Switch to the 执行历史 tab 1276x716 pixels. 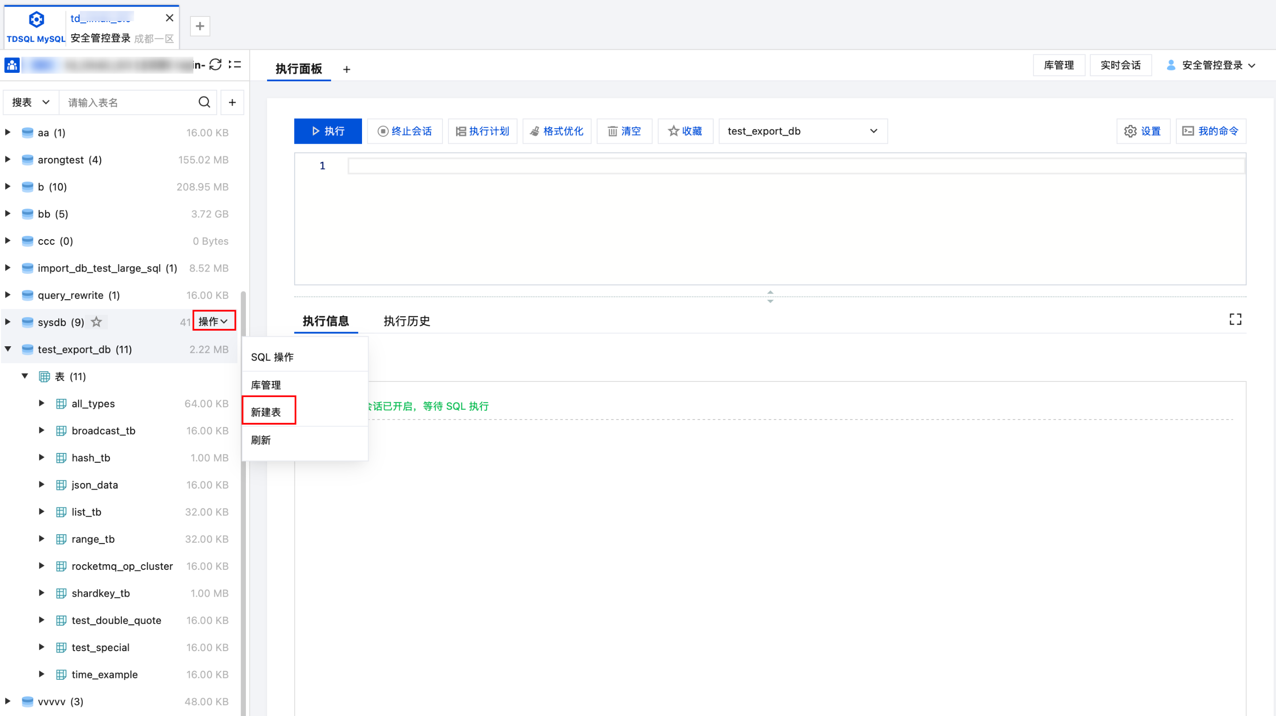[x=406, y=321]
